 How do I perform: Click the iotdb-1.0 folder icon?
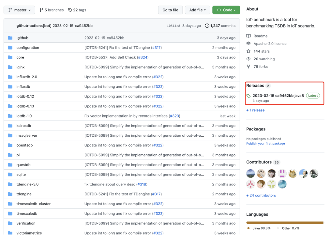(10, 116)
